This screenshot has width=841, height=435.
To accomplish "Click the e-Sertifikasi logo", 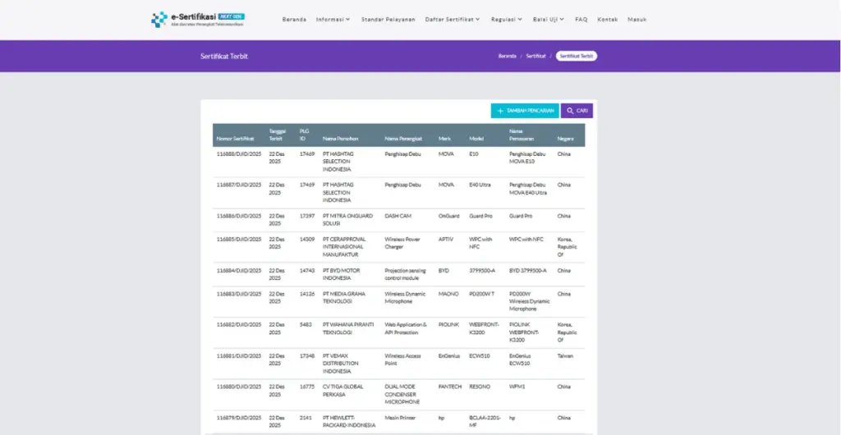I will [198, 19].
